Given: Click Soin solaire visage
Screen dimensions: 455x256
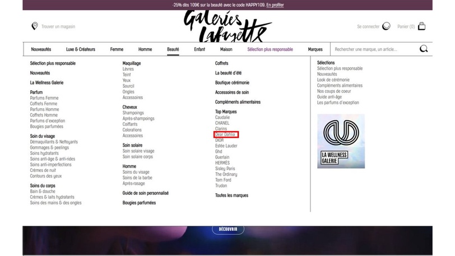Looking at the screenshot, I should (138, 151).
